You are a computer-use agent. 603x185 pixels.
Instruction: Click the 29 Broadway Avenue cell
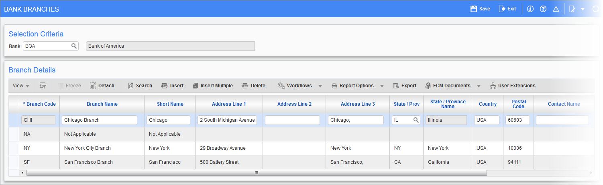point(229,148)
